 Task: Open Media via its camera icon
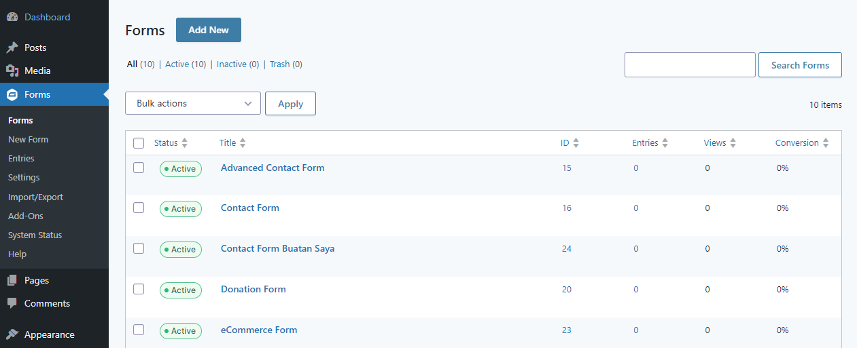pos(12,71)
